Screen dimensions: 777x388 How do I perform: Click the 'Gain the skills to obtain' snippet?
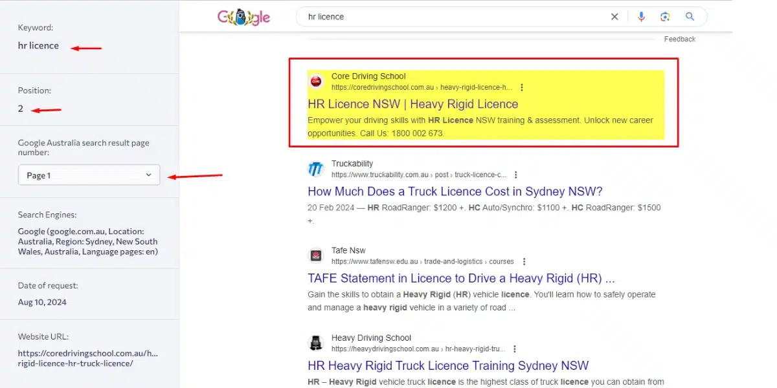482,301
